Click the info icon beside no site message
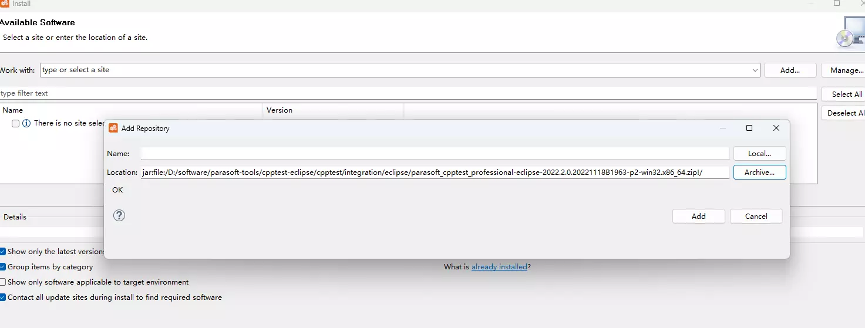 (26, 124)
